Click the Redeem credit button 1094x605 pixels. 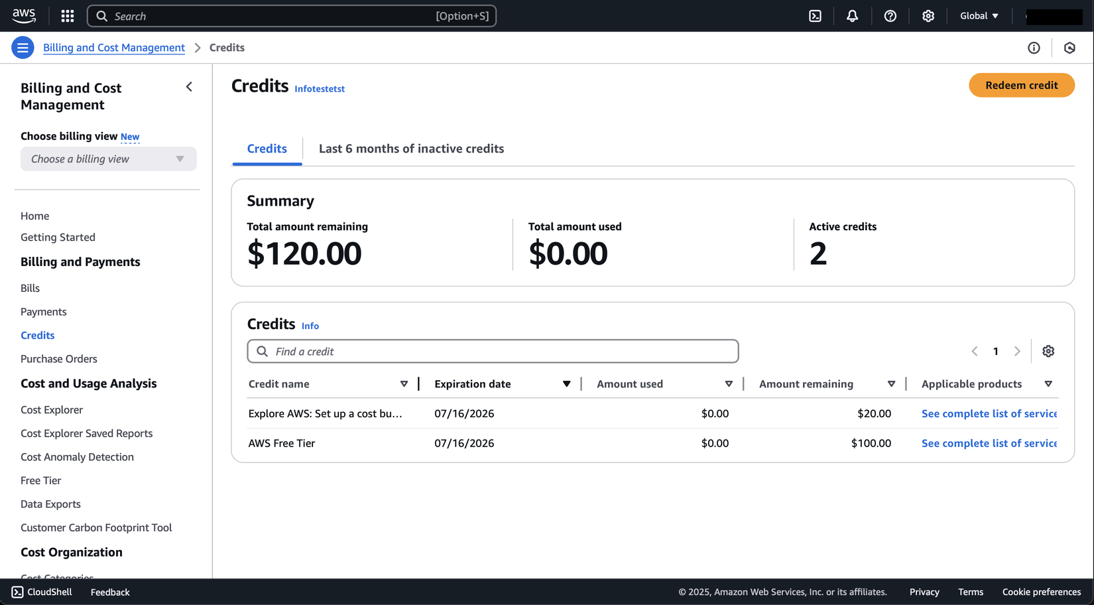[x=1021, y=85]
